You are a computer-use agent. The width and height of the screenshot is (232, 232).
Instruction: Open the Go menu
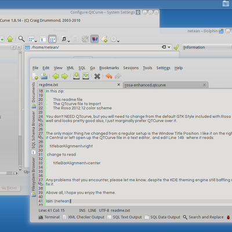tap(92, 68)
